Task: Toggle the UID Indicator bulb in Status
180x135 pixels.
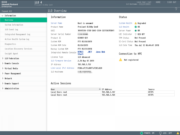Action: click(x=136, y=34)
